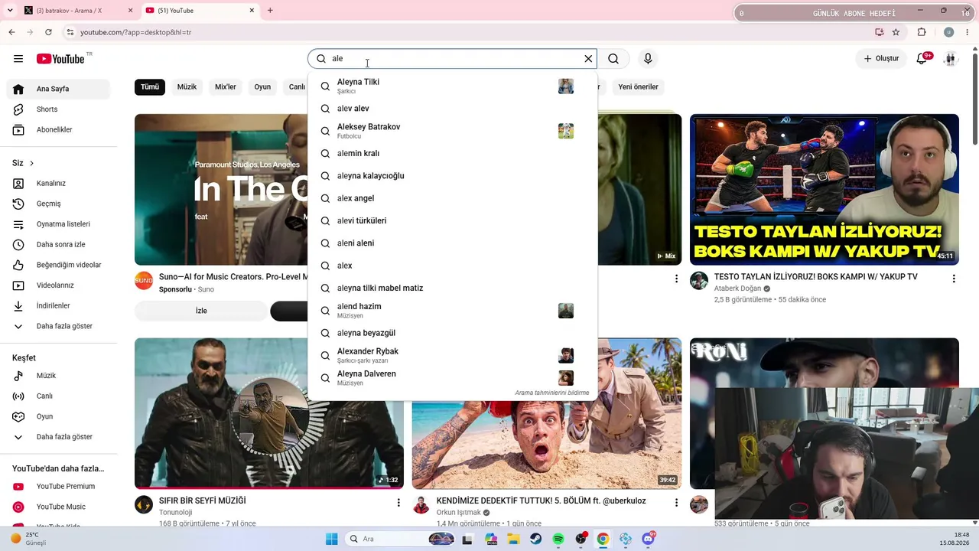Select the Yeni öneriler filter chip
979x551 pixels.
click(638, 87)
